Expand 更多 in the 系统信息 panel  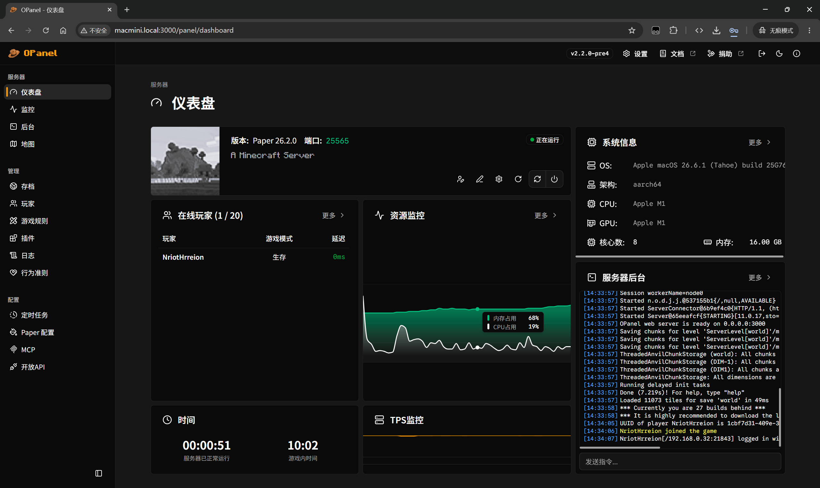759,142
